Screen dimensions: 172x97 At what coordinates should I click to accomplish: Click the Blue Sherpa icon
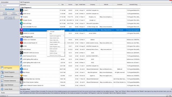pyautogui.click(x=21, y=72)
